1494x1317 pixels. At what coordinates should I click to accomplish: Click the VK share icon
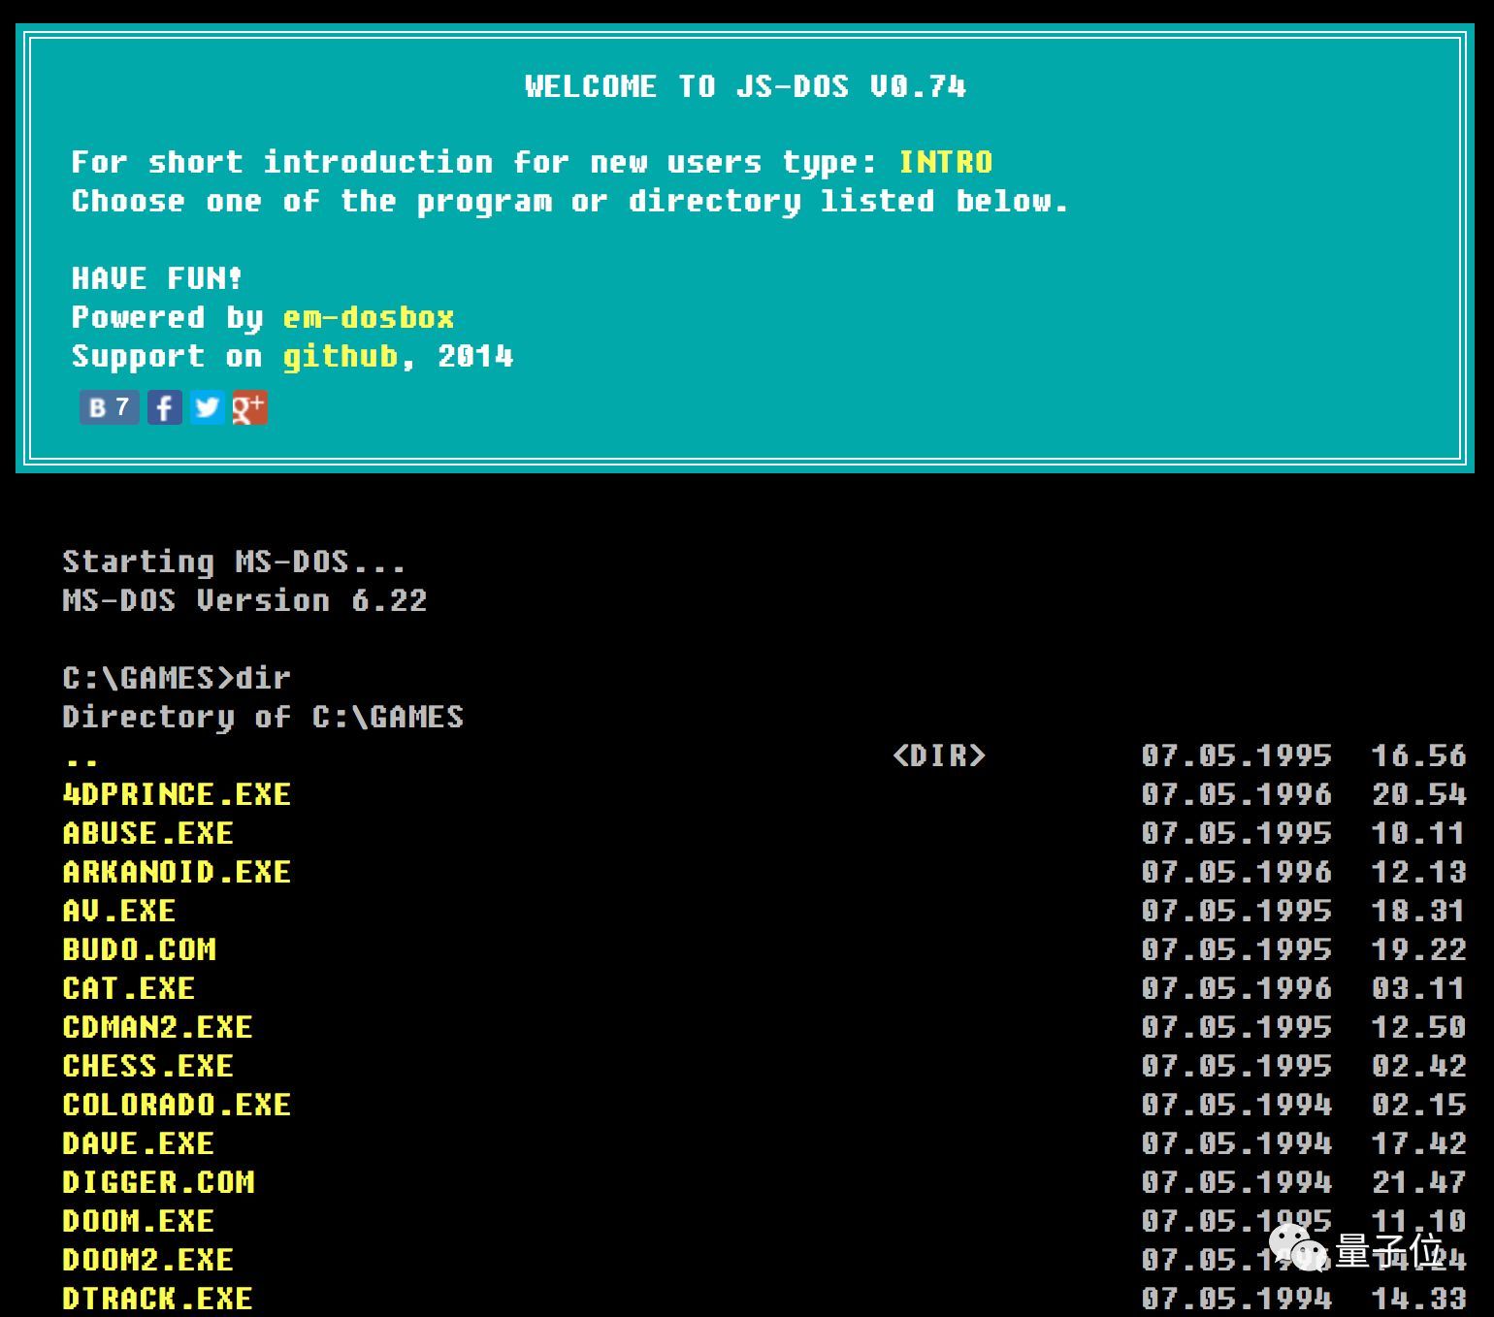(x=109, y=407)
